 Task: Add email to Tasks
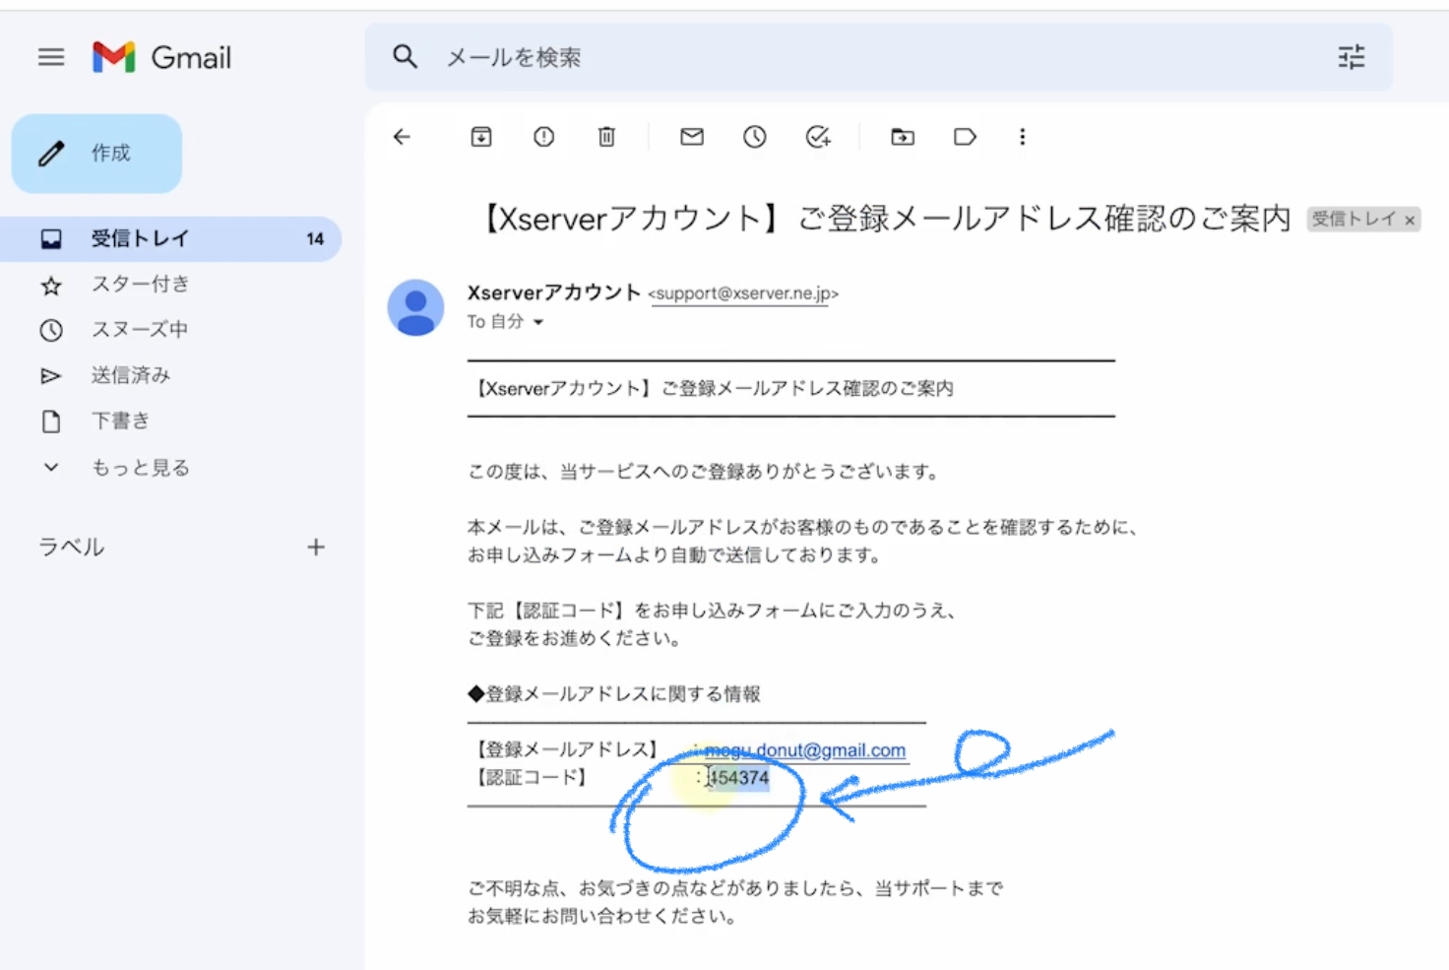(818, 137)
